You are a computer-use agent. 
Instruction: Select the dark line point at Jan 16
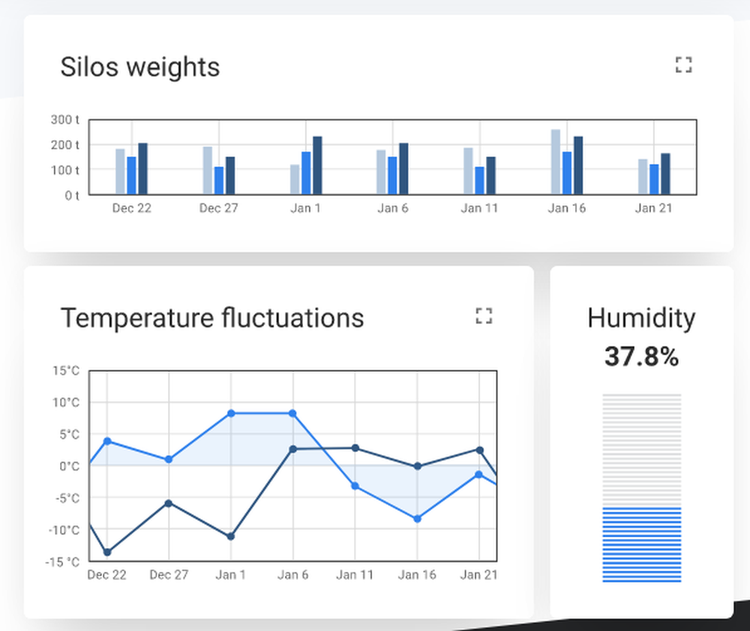(x=417, y=466)
